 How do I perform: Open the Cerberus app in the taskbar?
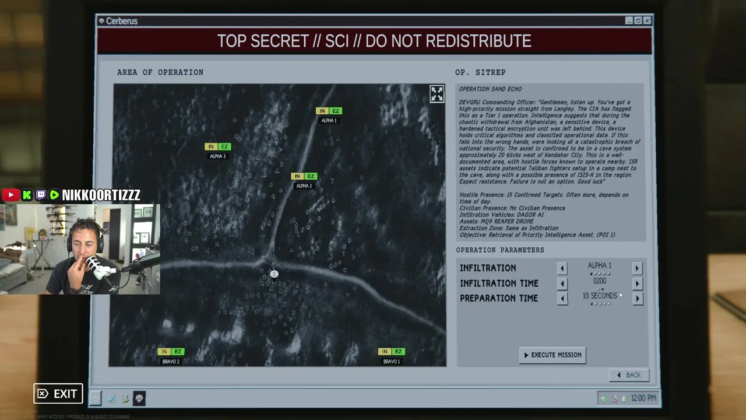click(139, 398)
